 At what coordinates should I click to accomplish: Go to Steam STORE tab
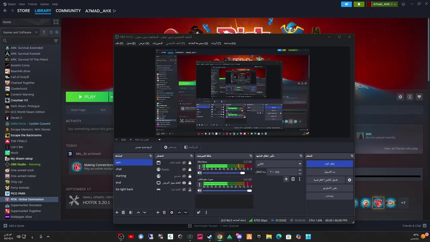(x=24, y=11)
